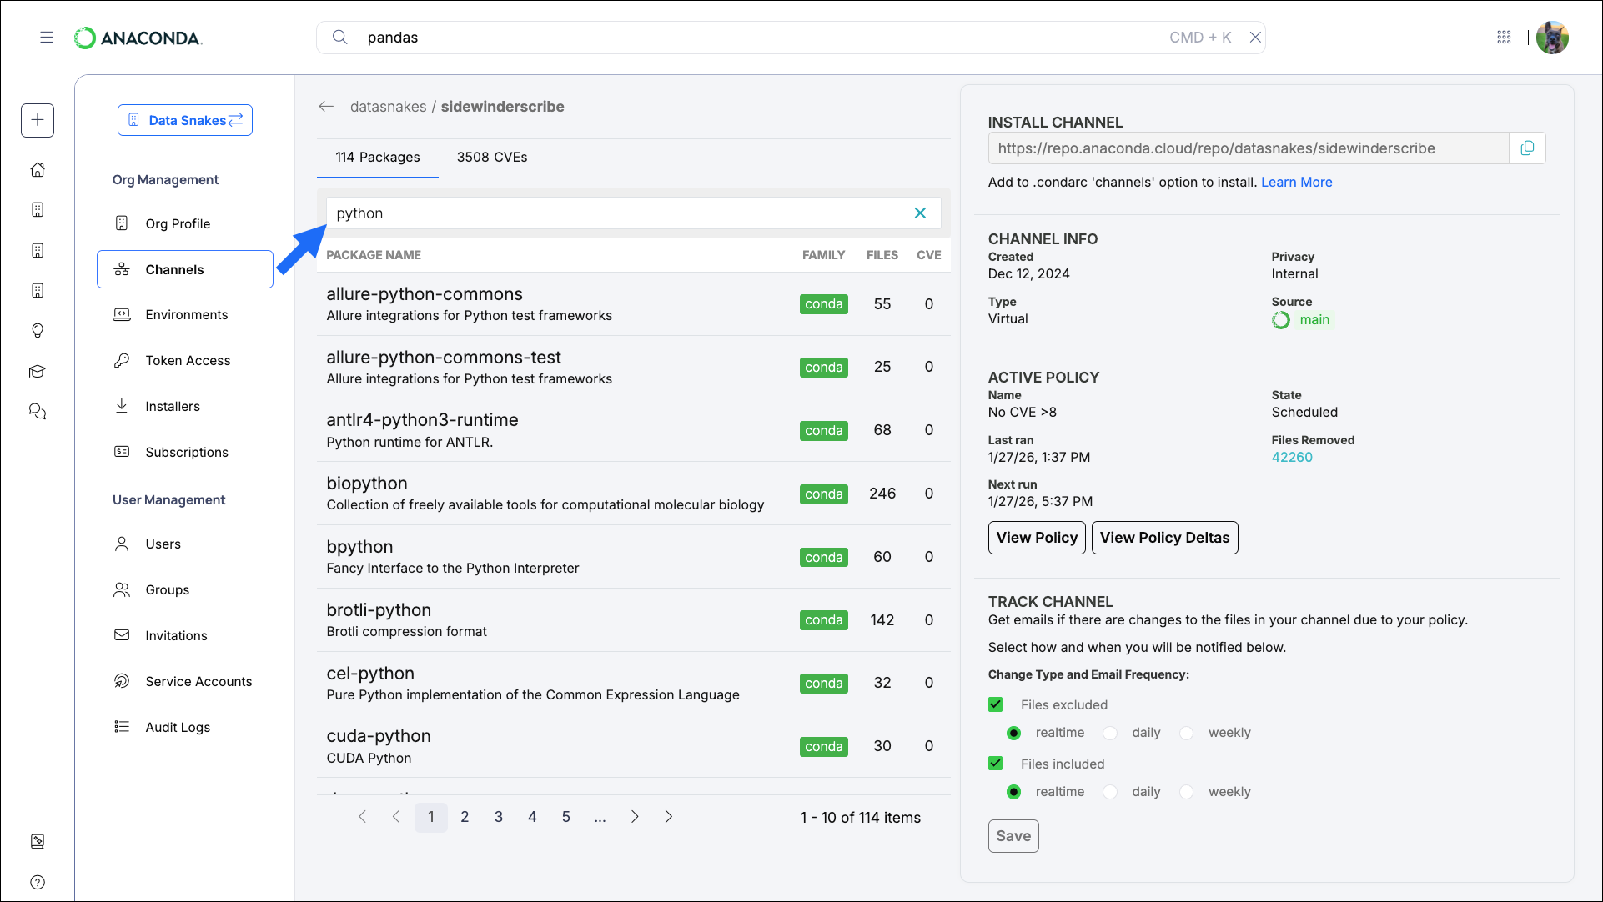The width and height of the screenshot is (1603, 902).
Task: Copy the install channel URL
Action: [x=1527, y=148]
